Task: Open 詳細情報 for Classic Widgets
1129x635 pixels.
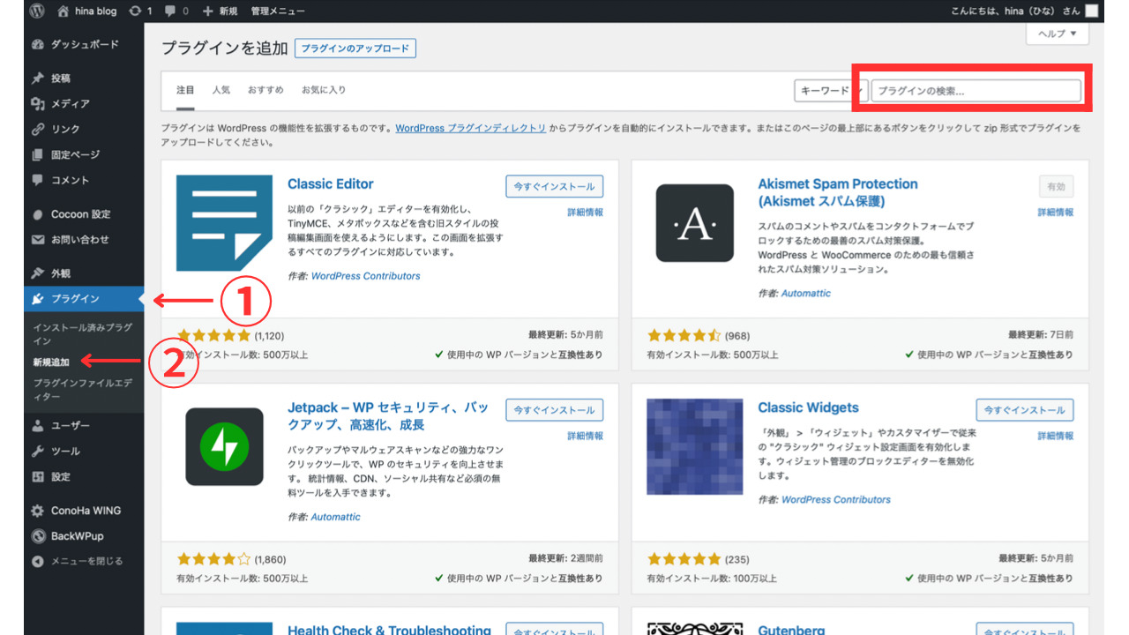Action: 1056,437
